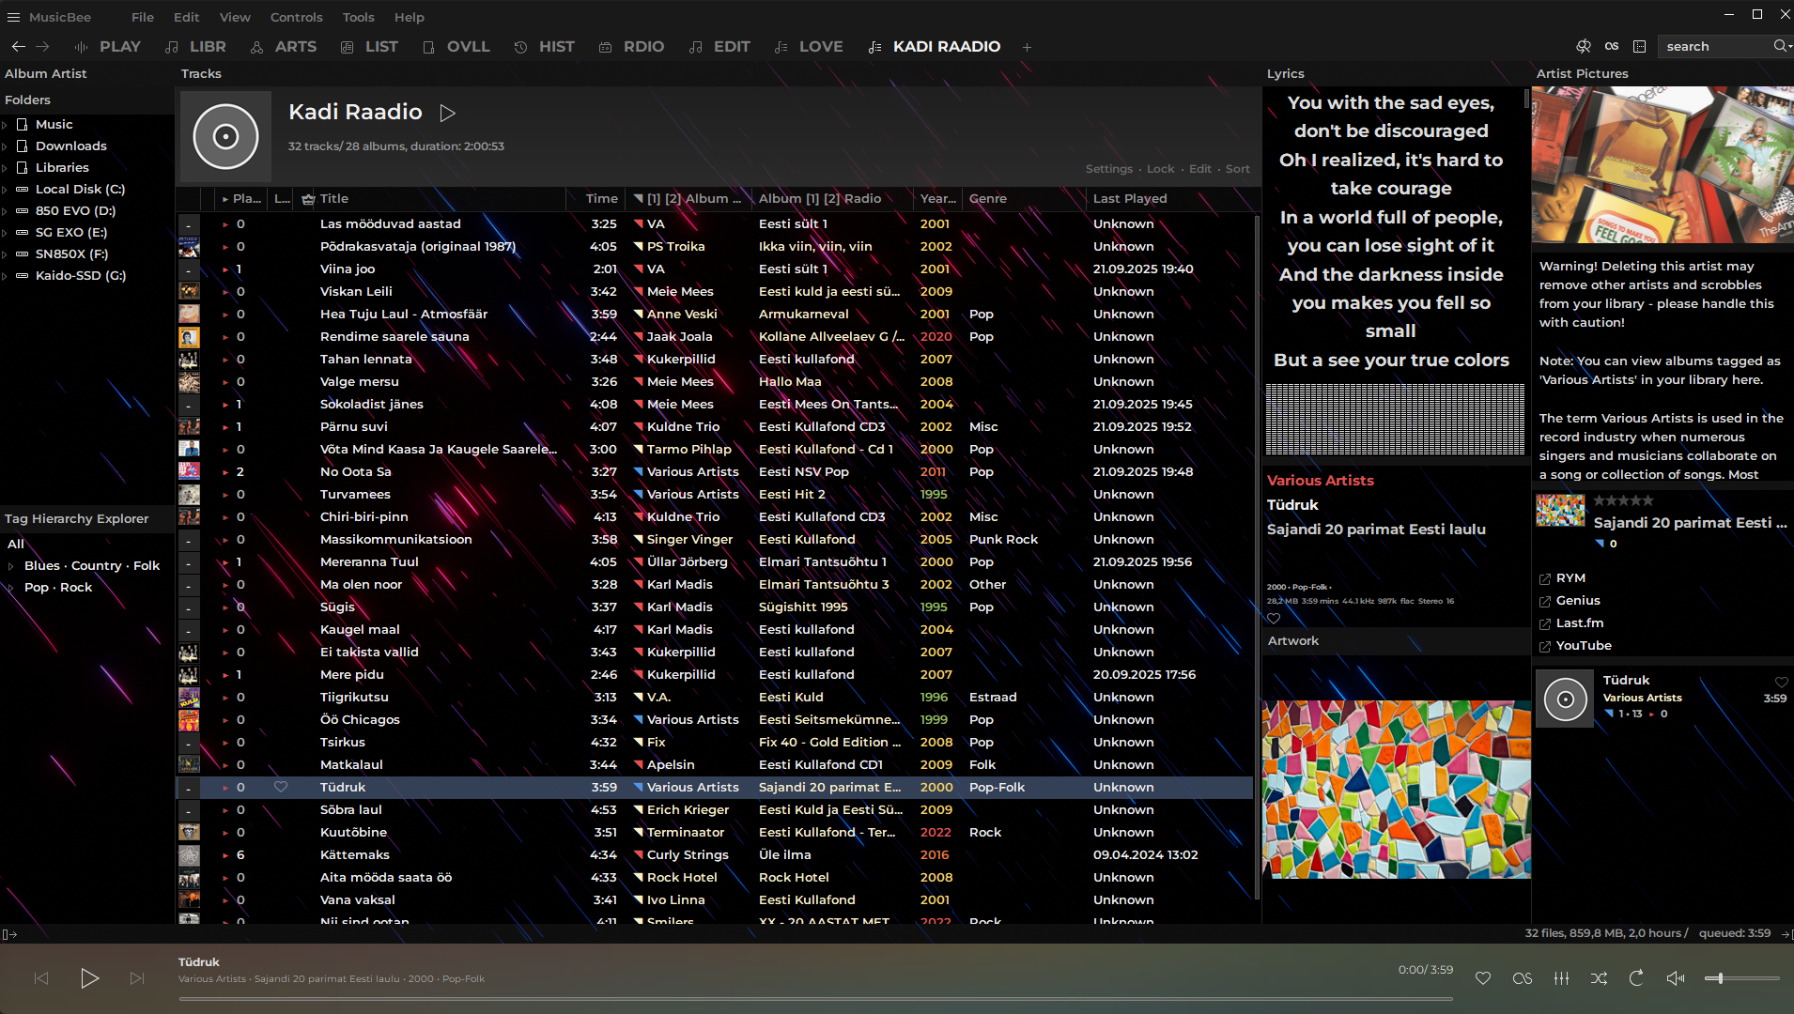The width and height of the screenshot is (1794, 1014).
Task: Expand SG EXO (E:) drive
Action: coord(5,233)
